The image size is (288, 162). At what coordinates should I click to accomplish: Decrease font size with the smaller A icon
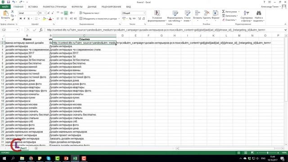pyautogui.click(x=53, y=13)
